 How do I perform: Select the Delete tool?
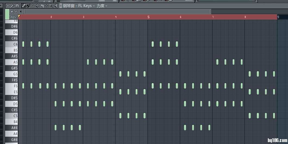pyautogui.click(x=33, y=6)
